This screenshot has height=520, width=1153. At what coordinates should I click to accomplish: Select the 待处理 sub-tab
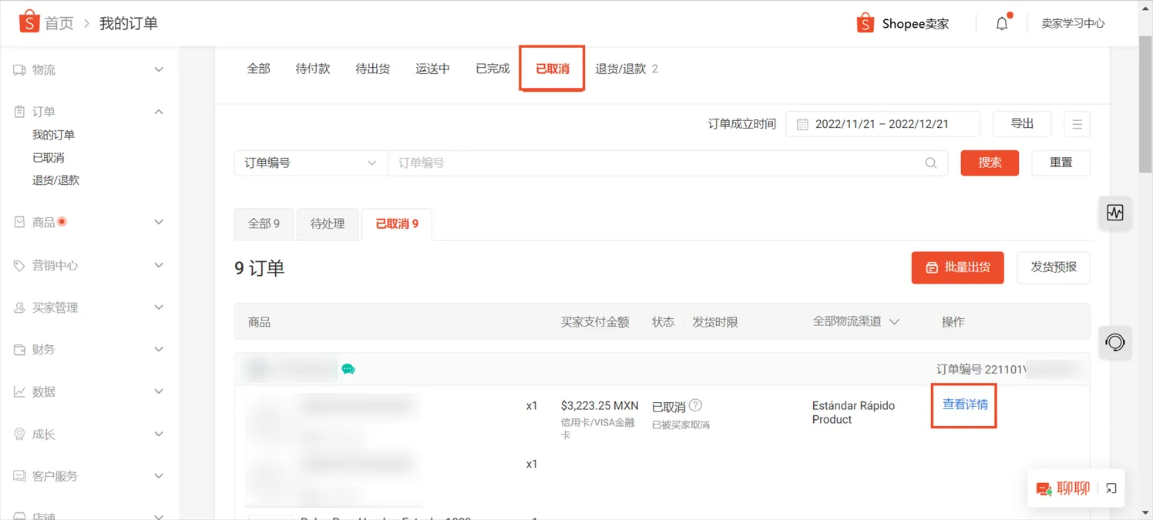(x=328, y=223)
